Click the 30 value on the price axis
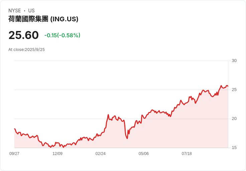Screen dimensions: 246x171 234,61
